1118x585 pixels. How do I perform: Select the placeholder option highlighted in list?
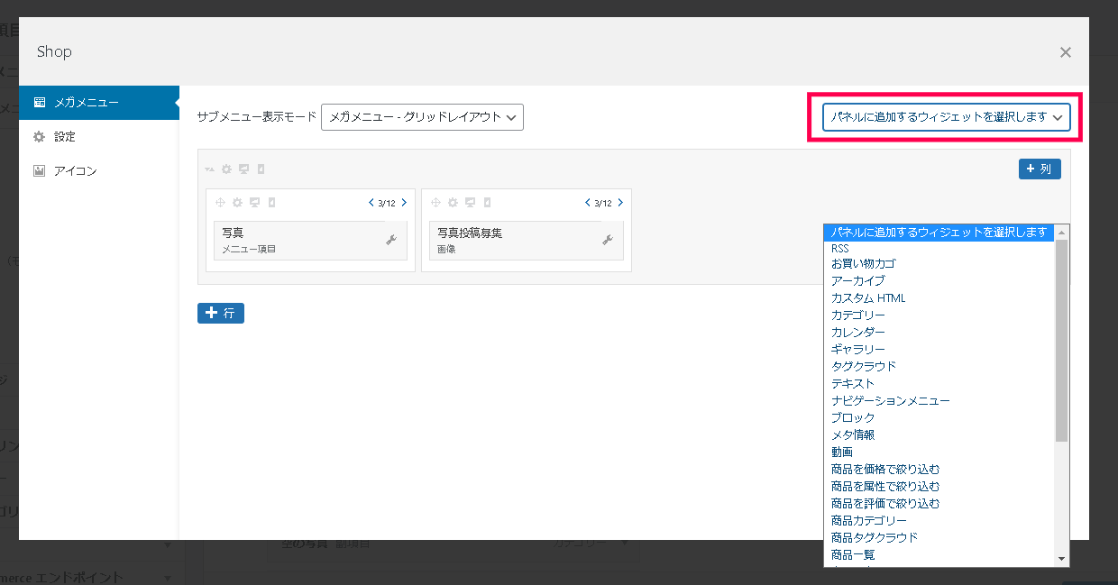click(939, 232)
